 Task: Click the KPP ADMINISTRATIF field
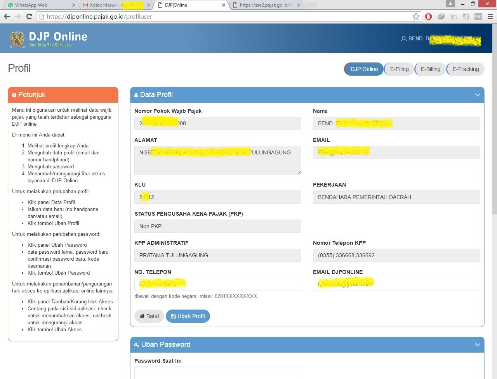[x=218, y=255]
